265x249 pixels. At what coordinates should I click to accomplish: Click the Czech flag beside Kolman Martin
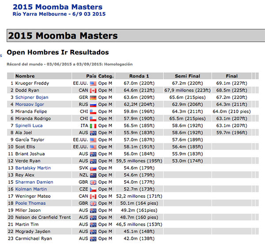click(x=93, y=189)
